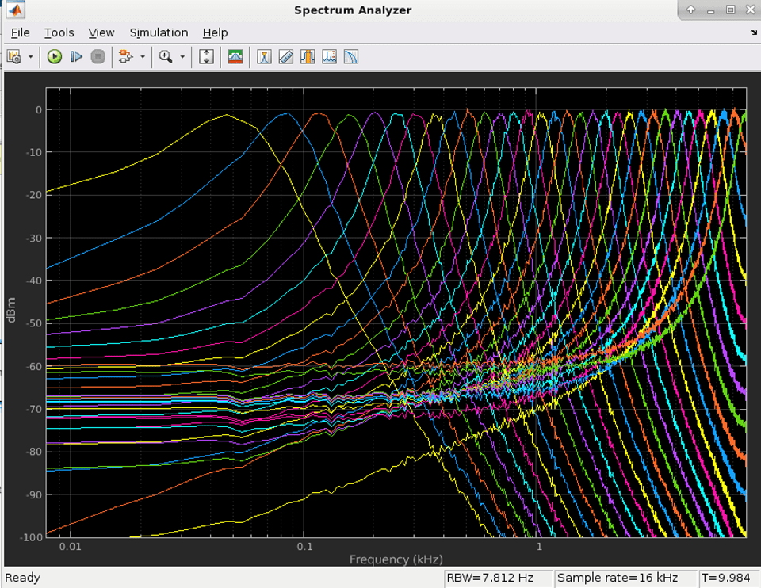Screen dimensions: 761x588
Task: Open the Distortion Measurements panel
Action: coord(329,57)
